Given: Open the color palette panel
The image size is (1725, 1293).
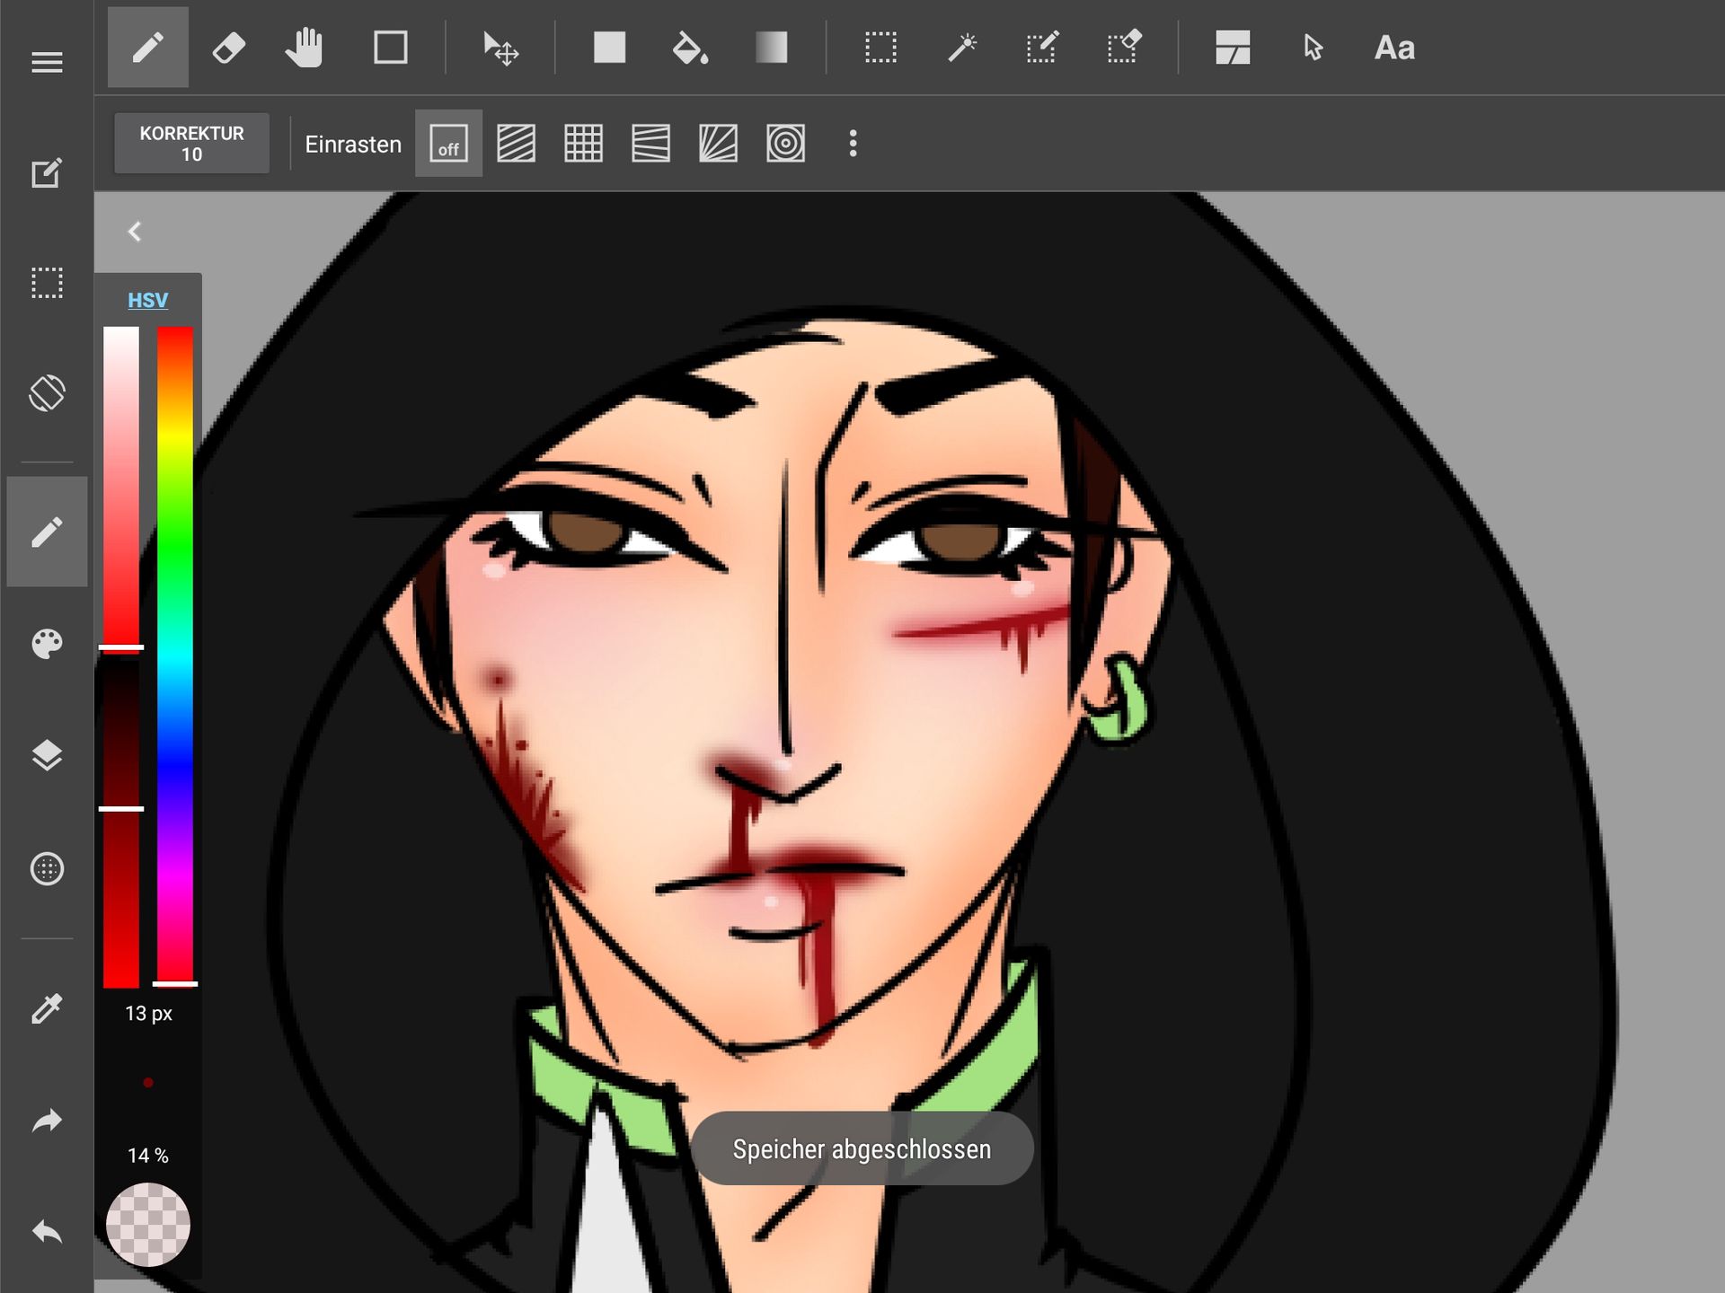Looking at the screenshot, I should tap(47, 643).
